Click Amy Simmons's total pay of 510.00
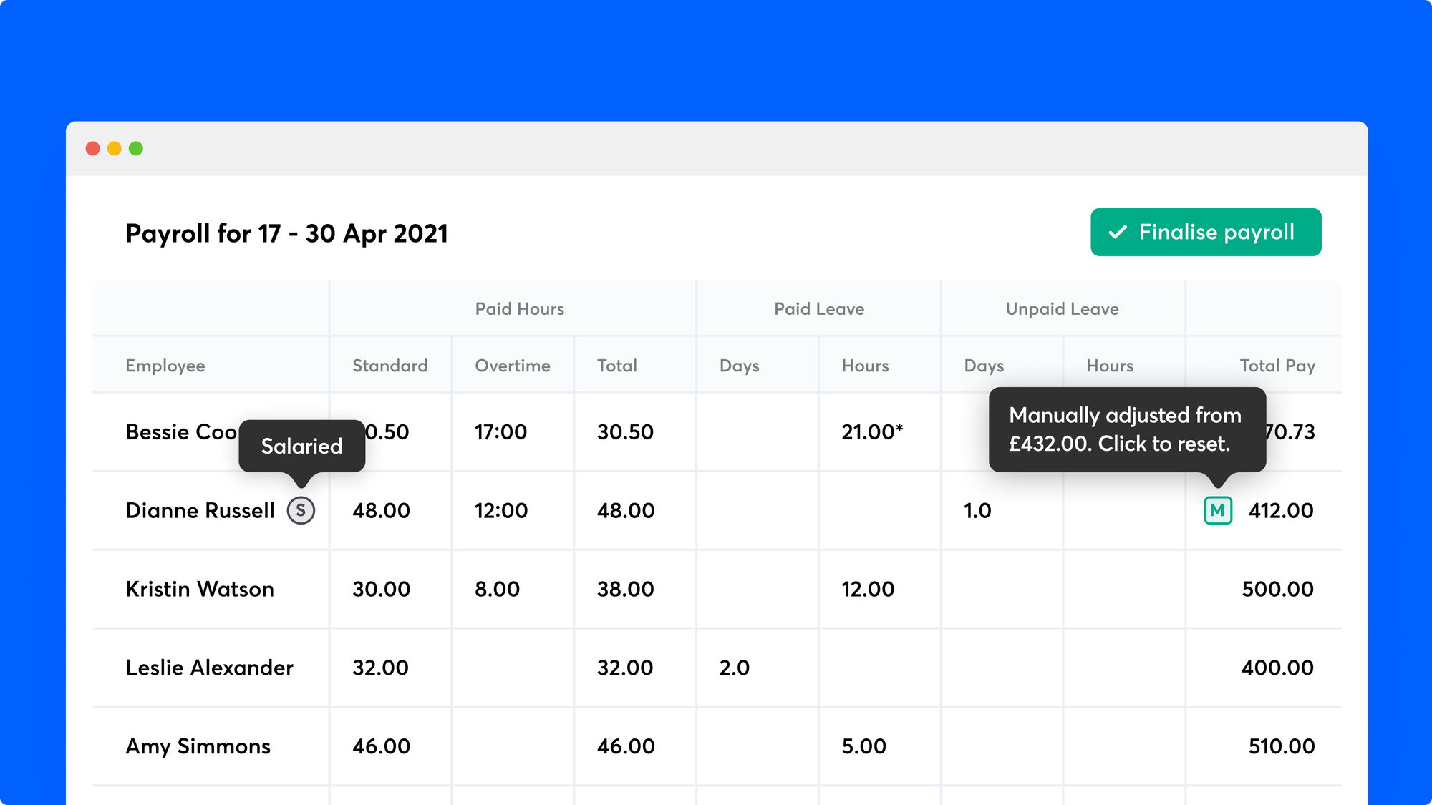 coord(1279,746)
